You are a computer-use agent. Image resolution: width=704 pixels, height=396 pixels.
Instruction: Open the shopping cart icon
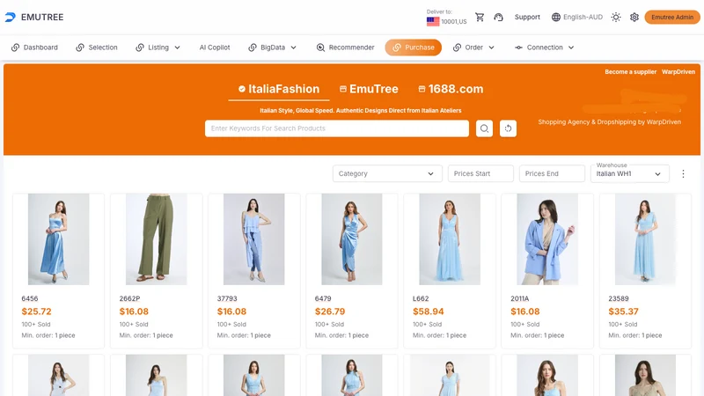(x=480, y=17)
